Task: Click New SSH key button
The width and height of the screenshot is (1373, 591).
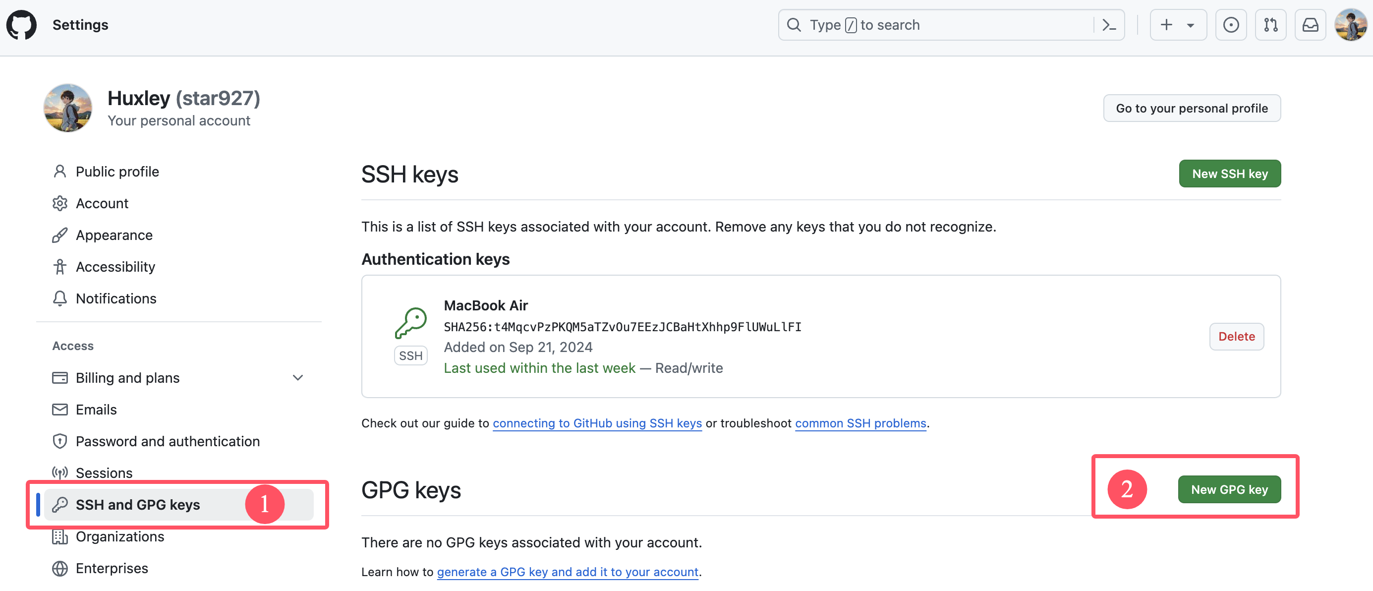Action: coord(1230,174)
